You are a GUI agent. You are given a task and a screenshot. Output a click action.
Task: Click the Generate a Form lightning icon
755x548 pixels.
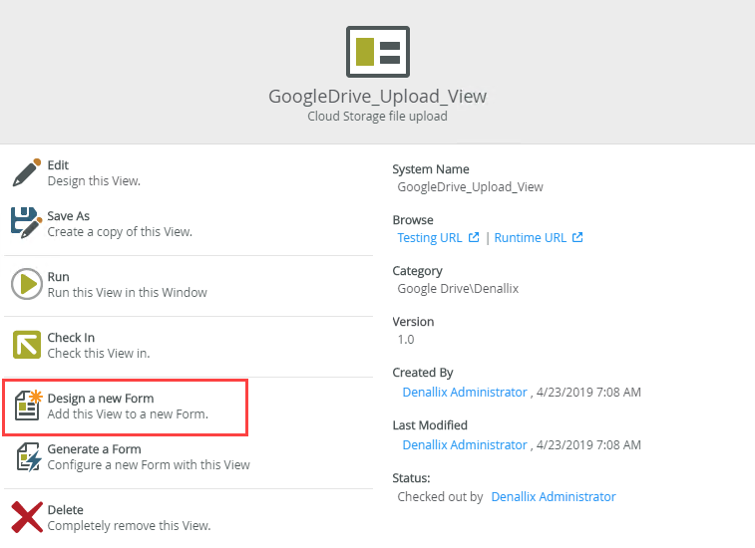(28, 456)
